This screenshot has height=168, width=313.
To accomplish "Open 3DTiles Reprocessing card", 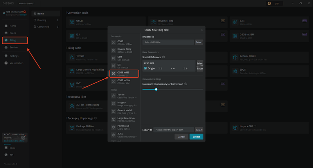I will pos(87,106).
